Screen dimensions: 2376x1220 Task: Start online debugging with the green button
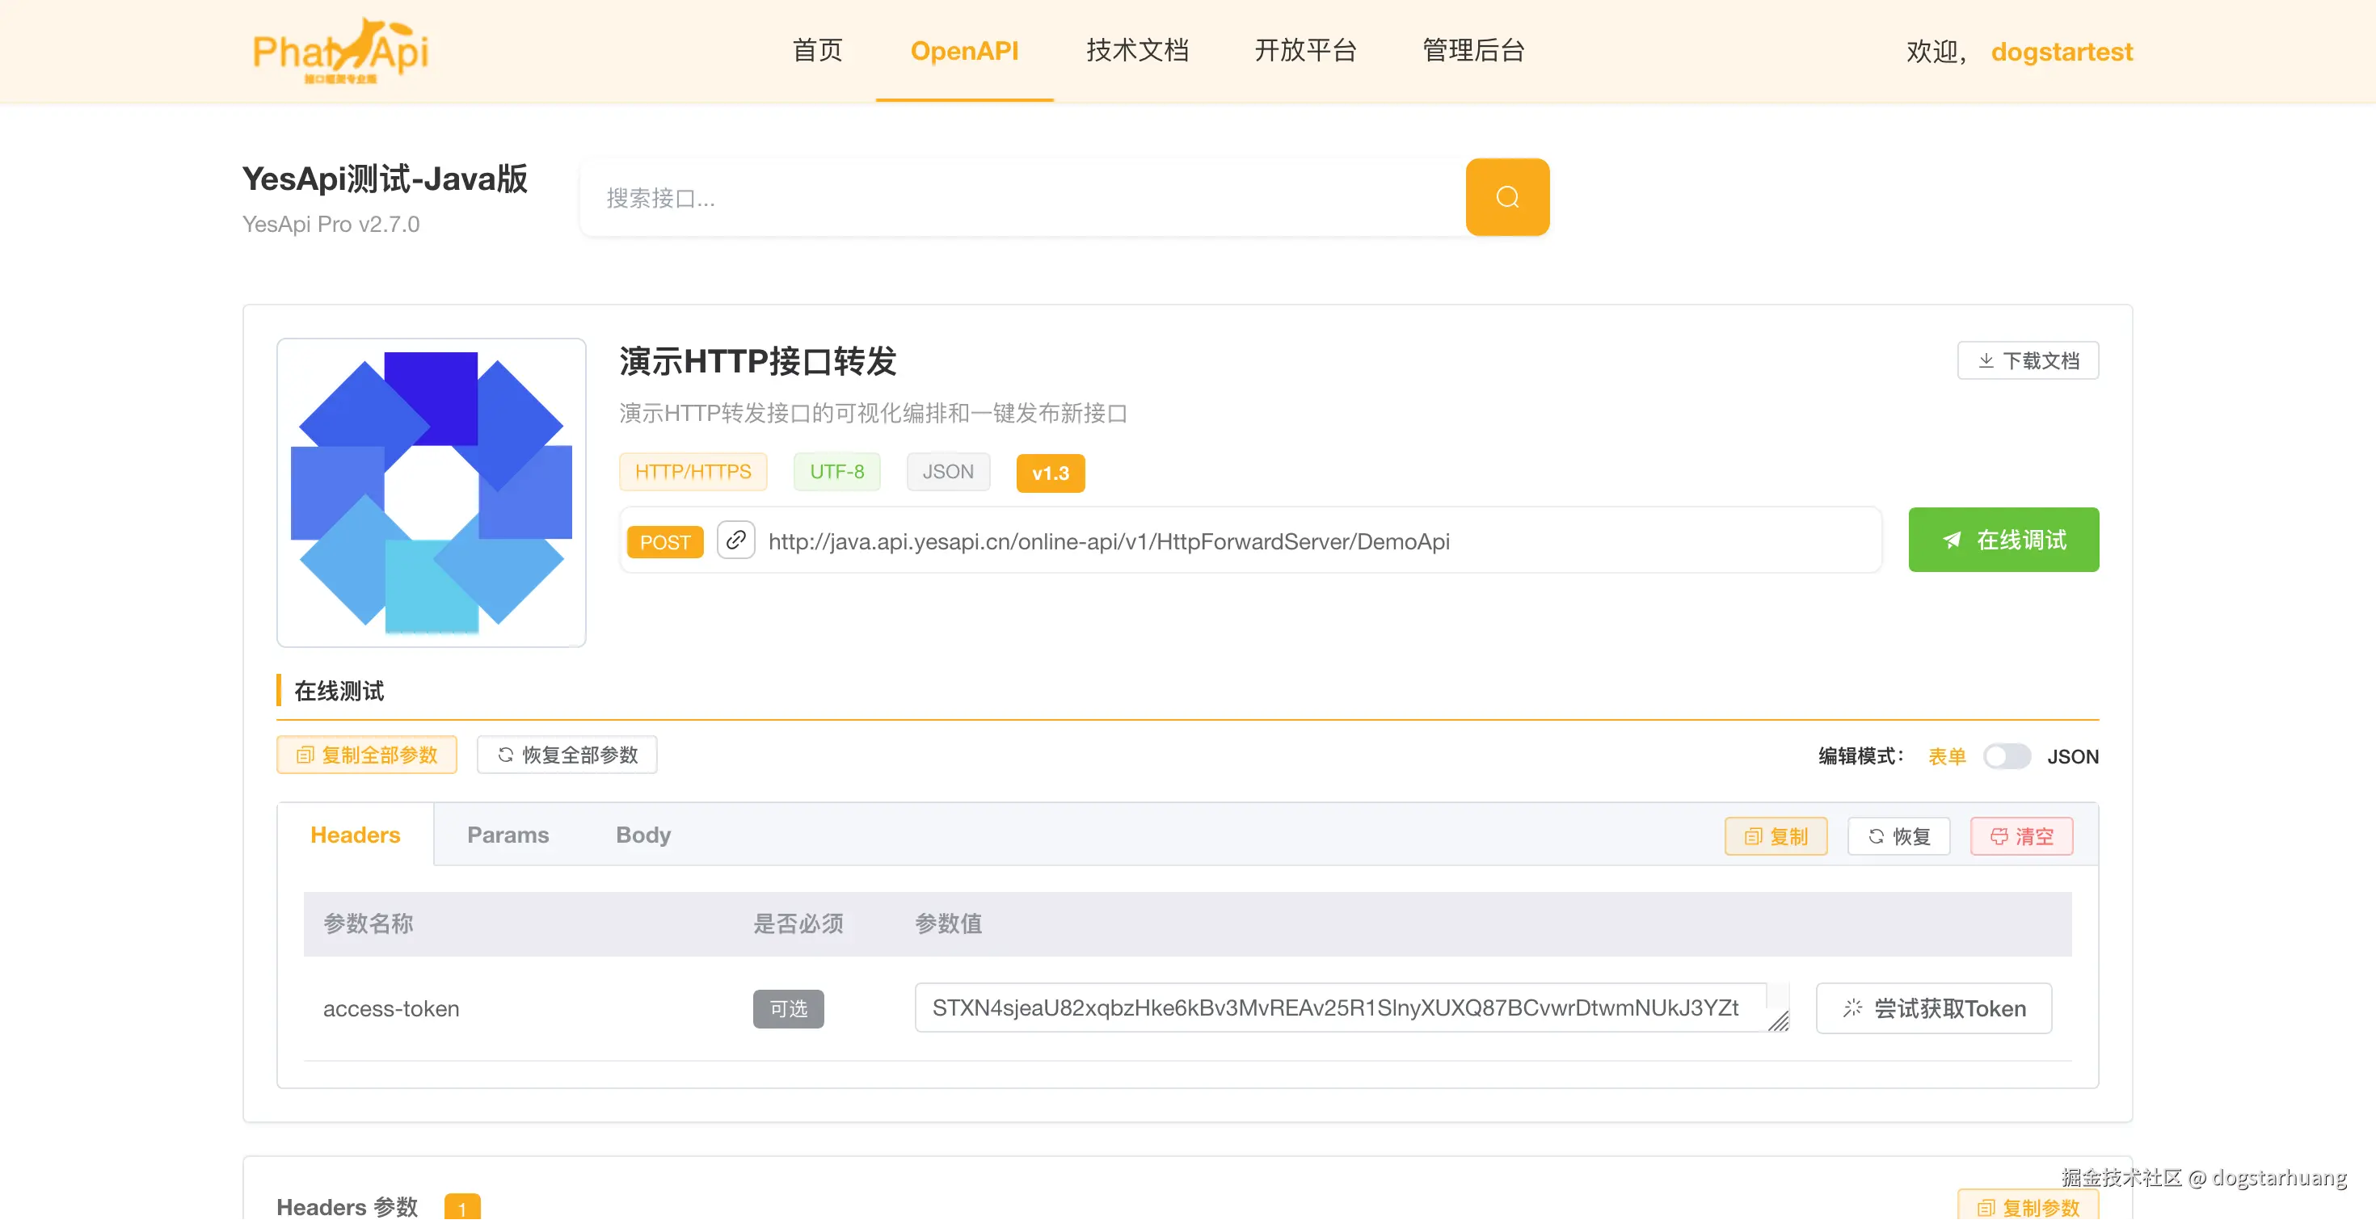[x=2003, y=541]
